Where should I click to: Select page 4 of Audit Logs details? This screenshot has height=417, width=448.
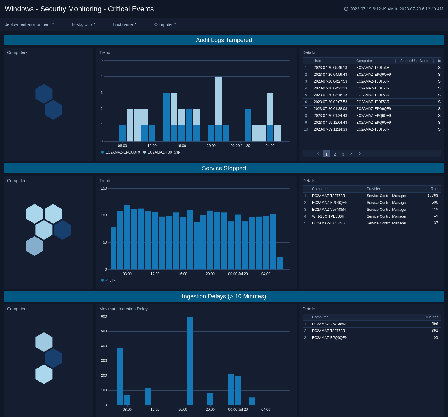click(x=352, y=154)
